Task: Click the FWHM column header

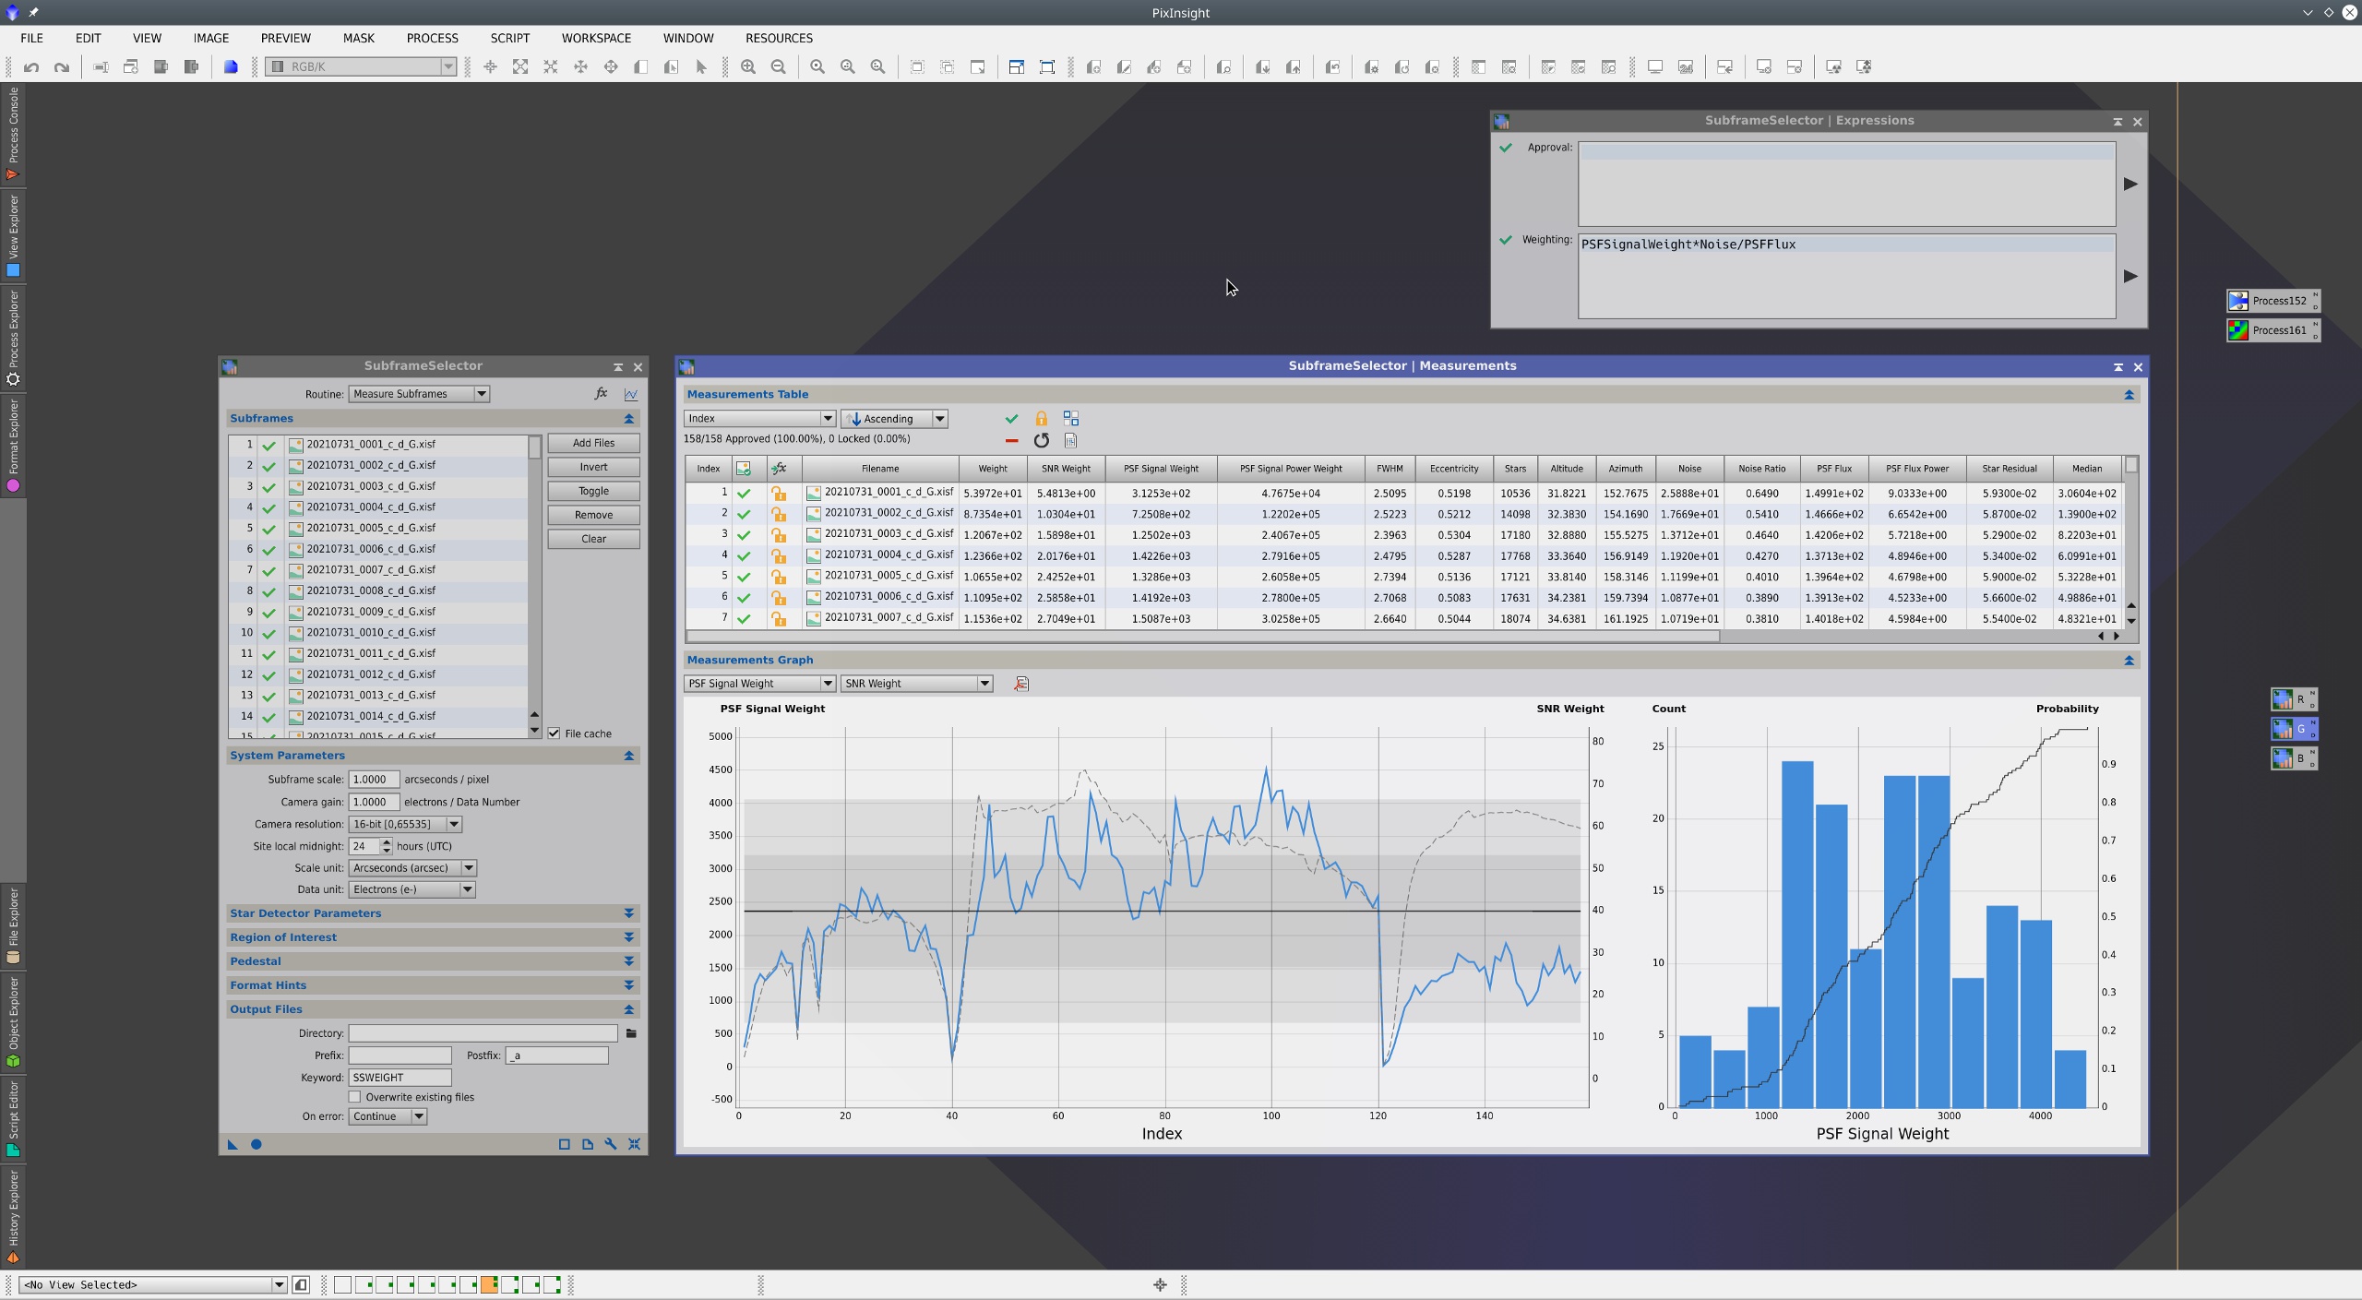Action: coord(1390,469)
